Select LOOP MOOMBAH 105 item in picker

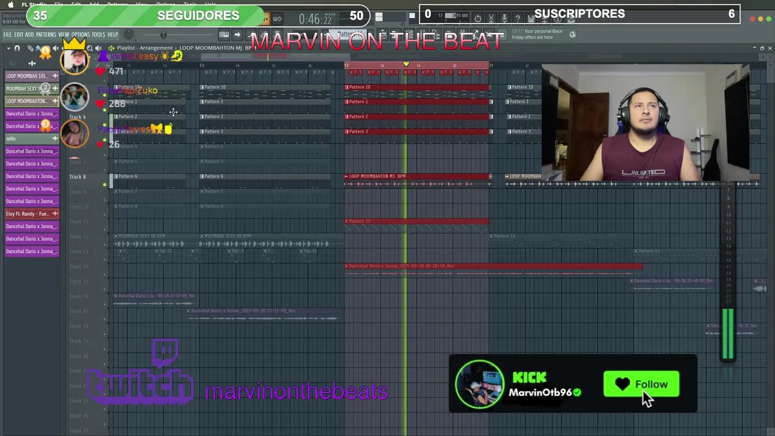pos(31,76)
